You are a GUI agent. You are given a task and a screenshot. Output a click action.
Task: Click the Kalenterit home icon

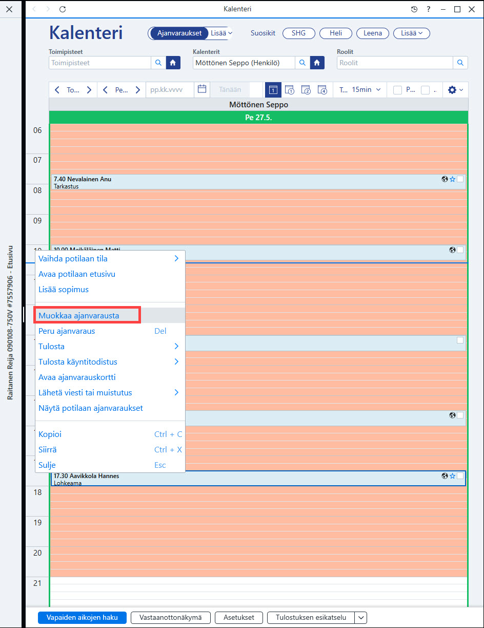pyautogui.click(x=317, y=63)
